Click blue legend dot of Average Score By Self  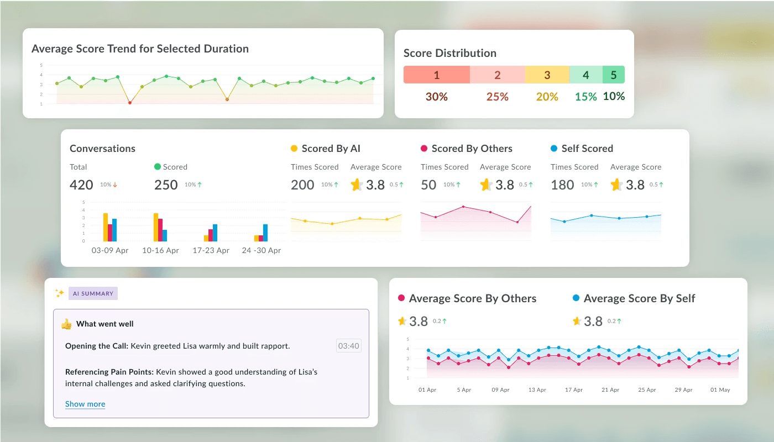click(x=576, y=298)
